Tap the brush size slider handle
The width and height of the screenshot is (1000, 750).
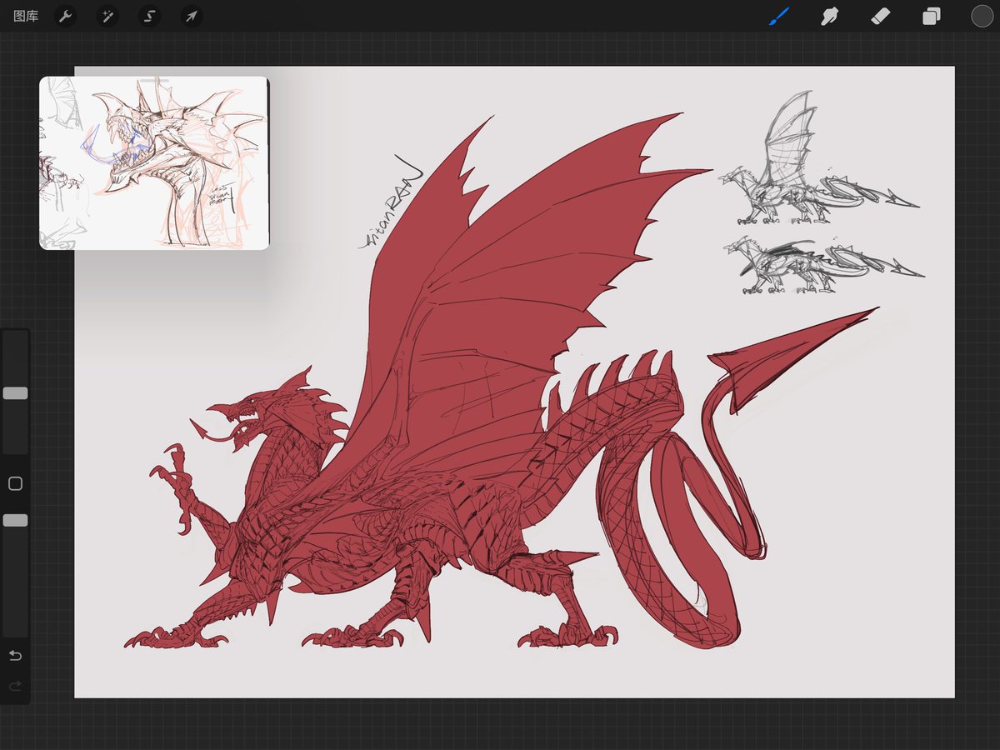[14, 392]
